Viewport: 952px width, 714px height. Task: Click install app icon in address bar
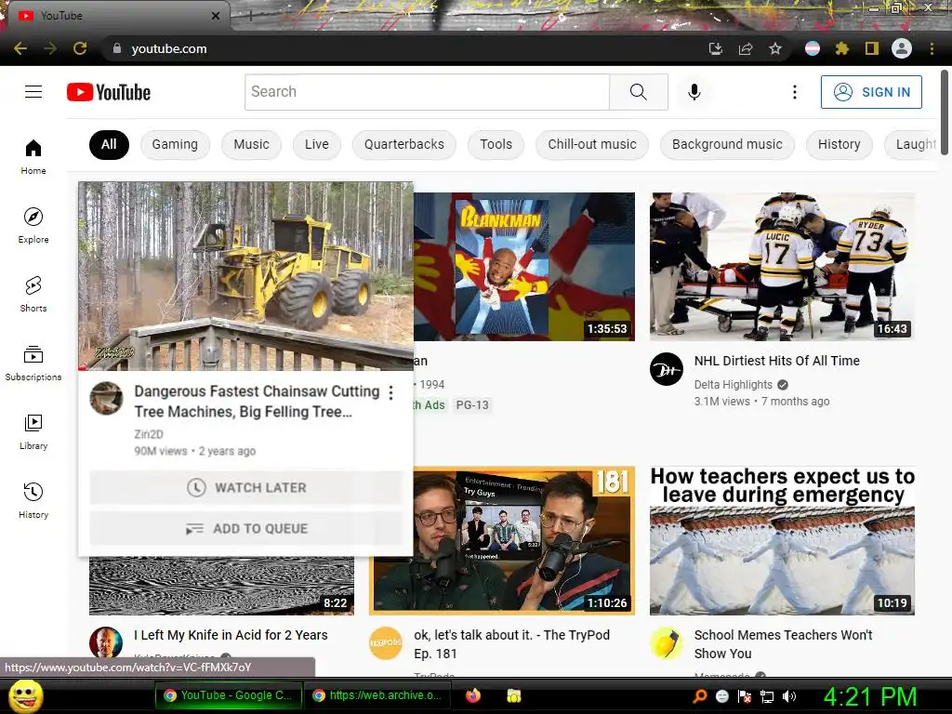point(716,48)
